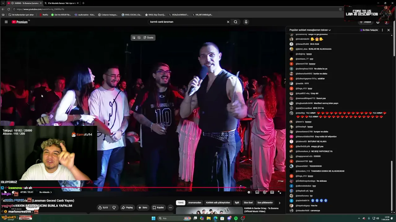Go back in the browser

(x=3, y=9)
